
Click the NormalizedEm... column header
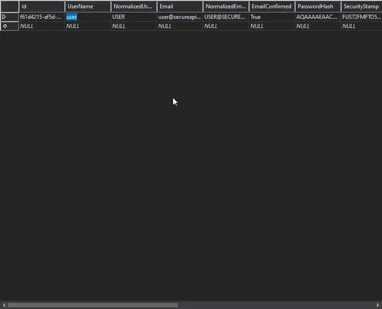[x=225, y=6]
